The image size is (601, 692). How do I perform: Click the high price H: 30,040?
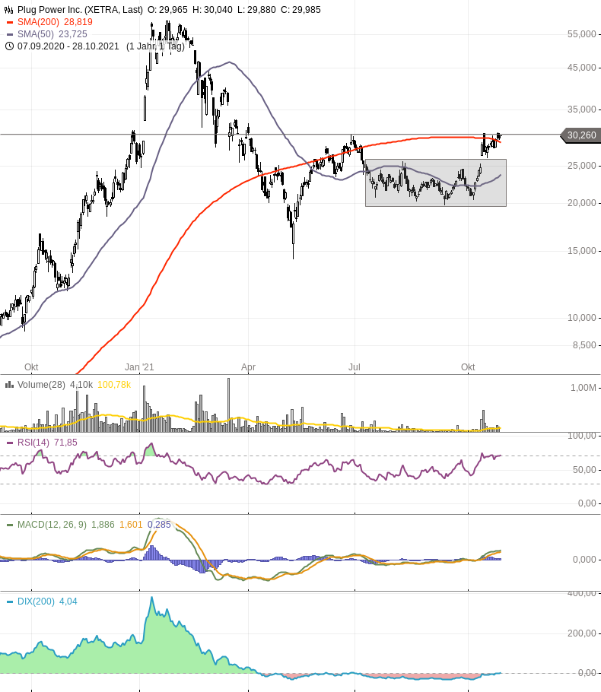click(212, 10)
